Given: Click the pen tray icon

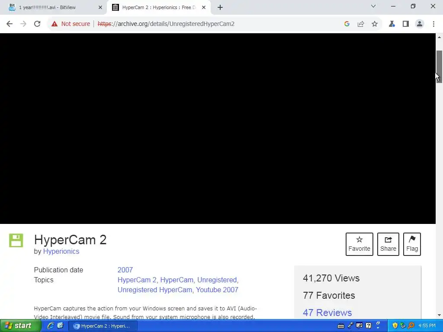Looking at the screenshot, I should tap(350, 326).
